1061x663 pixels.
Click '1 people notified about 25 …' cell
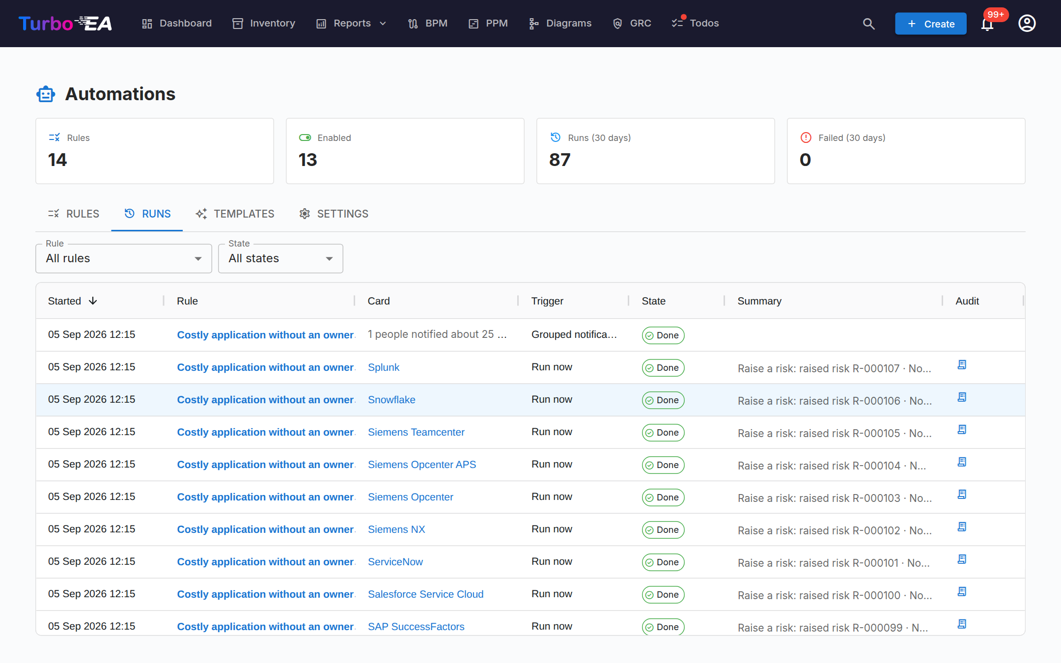click(437, 334)
